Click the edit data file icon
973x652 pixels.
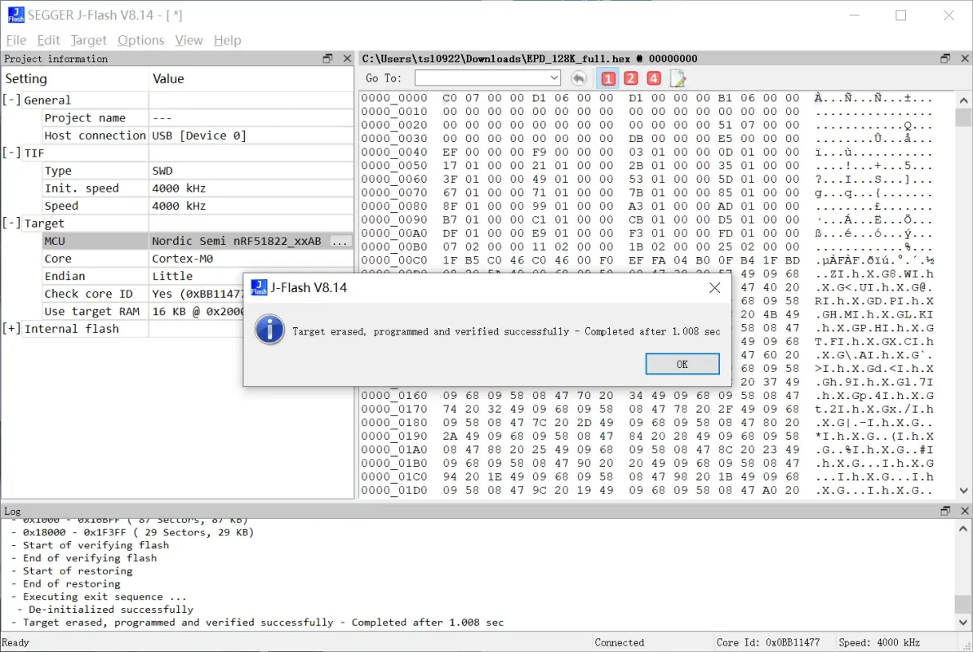[677, 78]
